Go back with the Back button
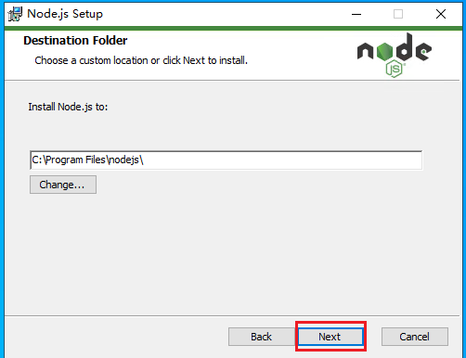 262,337
